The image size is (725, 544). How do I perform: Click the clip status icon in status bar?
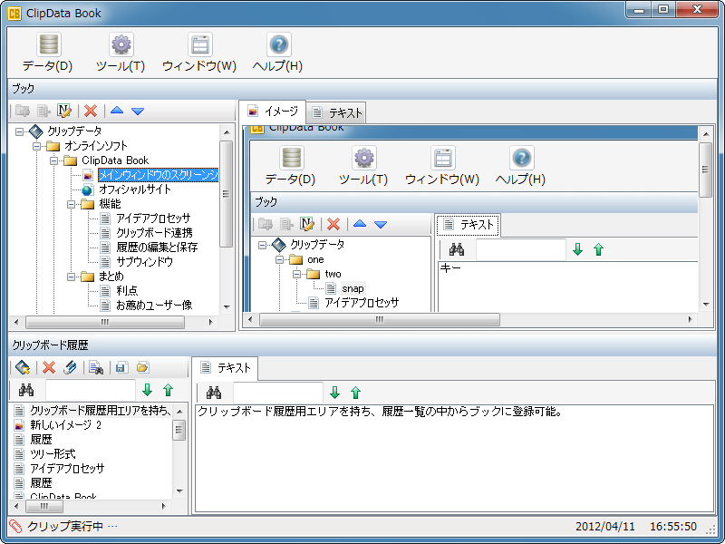(x=15, y=527)
